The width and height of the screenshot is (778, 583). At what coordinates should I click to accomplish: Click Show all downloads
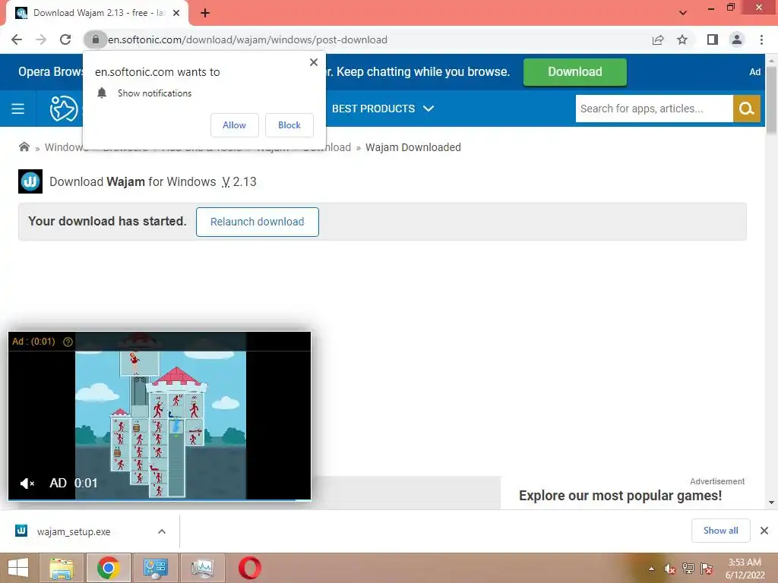(720, 531)
